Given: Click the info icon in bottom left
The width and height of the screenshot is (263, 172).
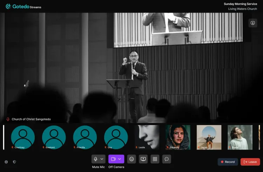Looking at the screenshot, I should point(6,162).
